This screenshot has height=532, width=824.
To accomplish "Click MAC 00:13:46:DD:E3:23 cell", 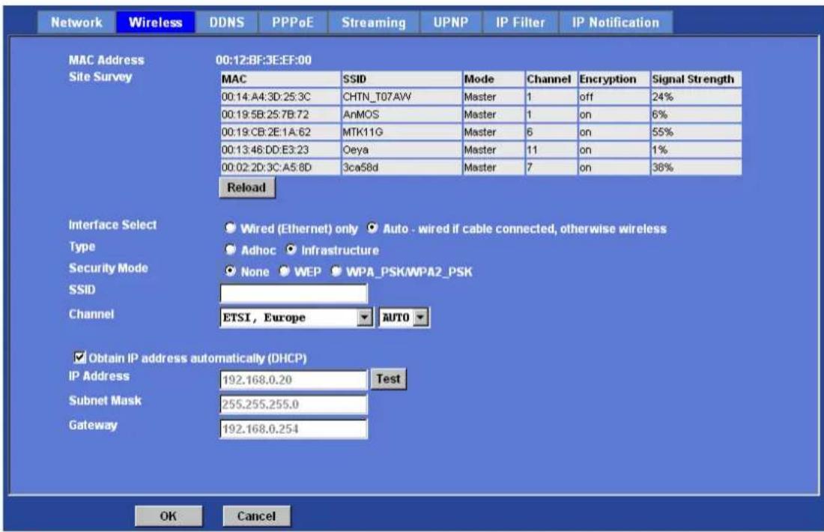I will [280, 150].
